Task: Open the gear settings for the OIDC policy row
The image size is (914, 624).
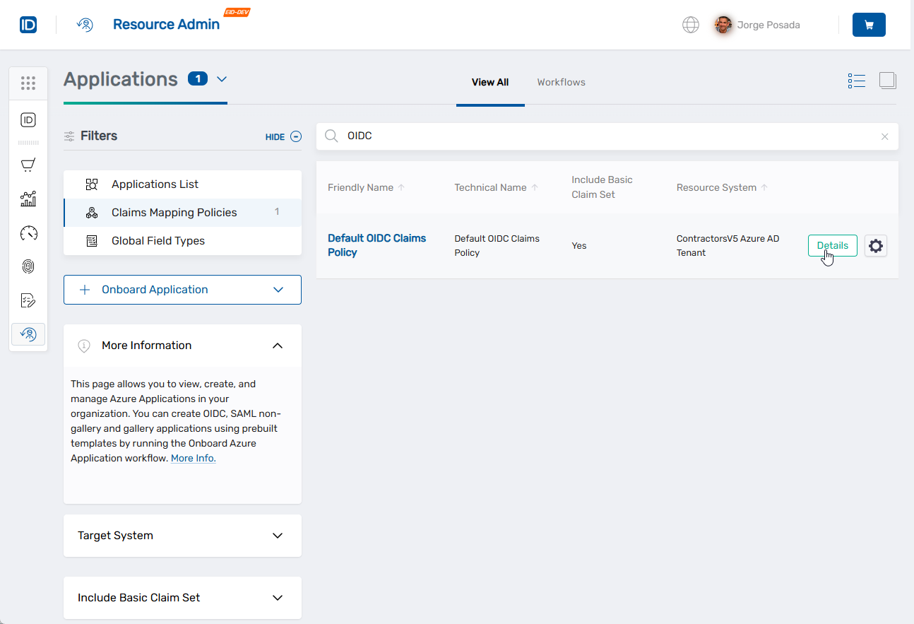Action: [876, 245]
